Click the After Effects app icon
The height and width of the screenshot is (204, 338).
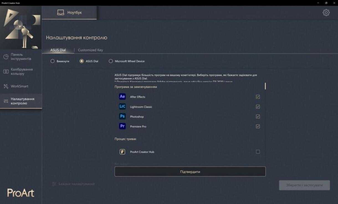click(x=122, y=97)
